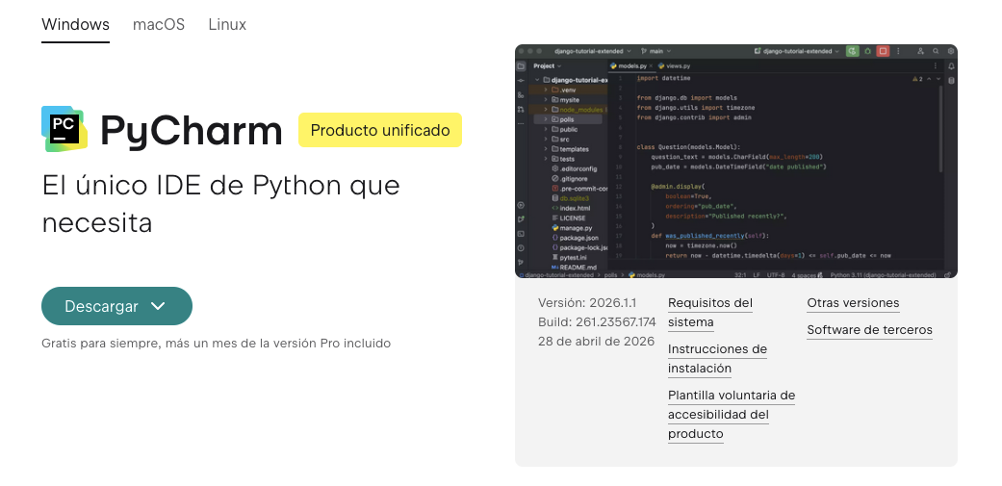Expand the .venv folder in preview tree
Viewport: 1002px width, 486px height.
tap(546, 90)
